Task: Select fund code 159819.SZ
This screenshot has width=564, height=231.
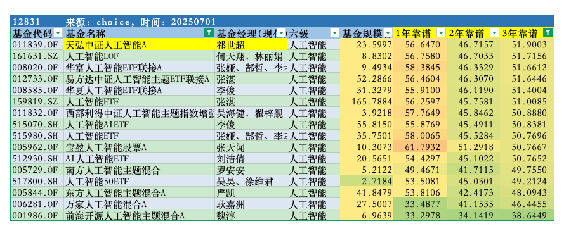Action: [37, 101]
